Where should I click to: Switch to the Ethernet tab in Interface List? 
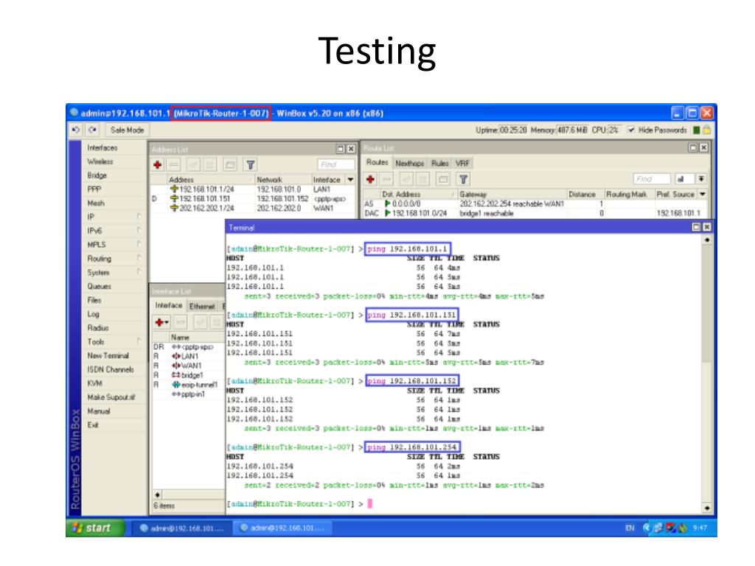pos(202,306)
